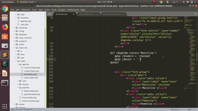Image resolution: width=198 pixels, height=111 pixels.
Task: Open the Files manager dock icon
Action: tap(5, 18)
